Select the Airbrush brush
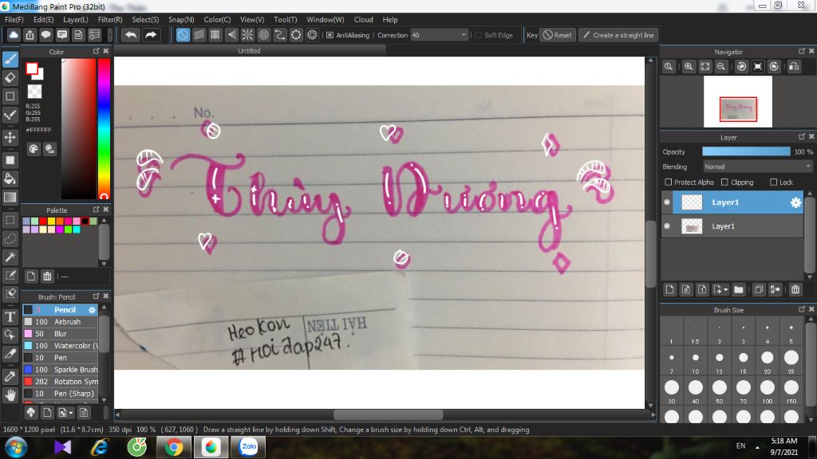 pyautogui.click(x=61, y=322)
